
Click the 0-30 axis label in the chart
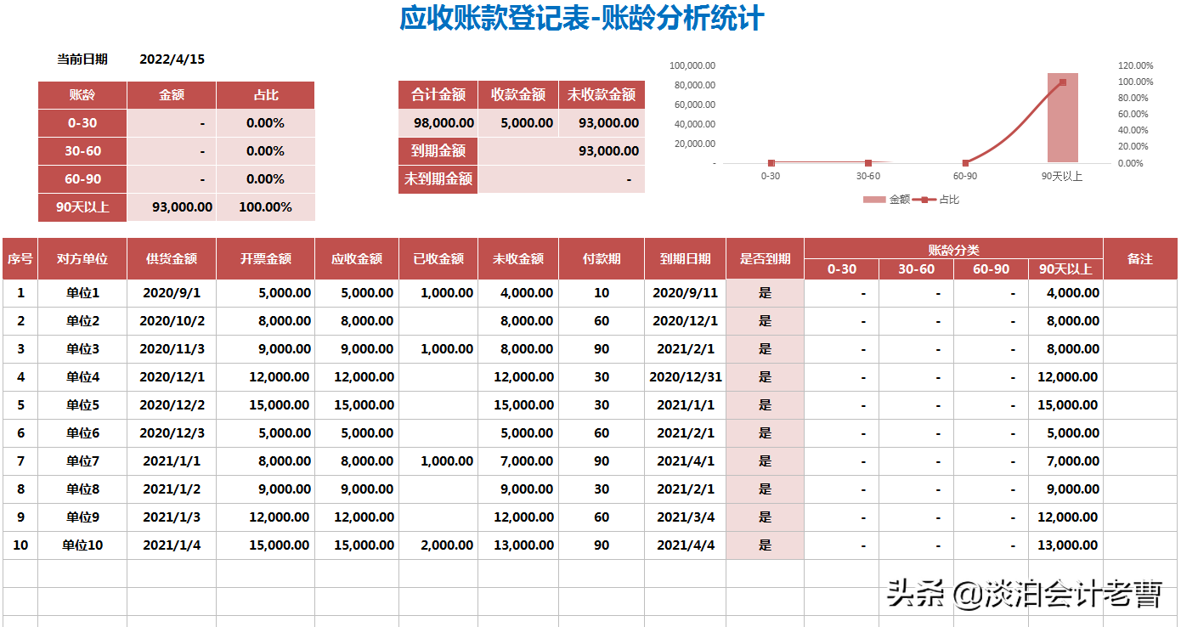point(770,175)
